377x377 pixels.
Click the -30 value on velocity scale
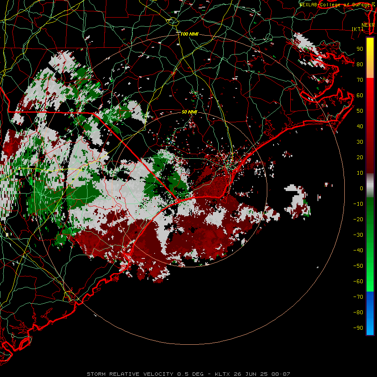(x=358, y=235)
